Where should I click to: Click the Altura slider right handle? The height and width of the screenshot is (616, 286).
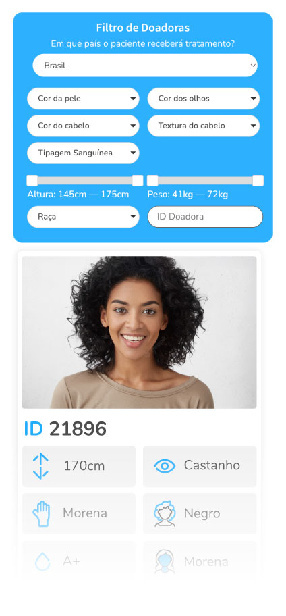coord(138,181)
